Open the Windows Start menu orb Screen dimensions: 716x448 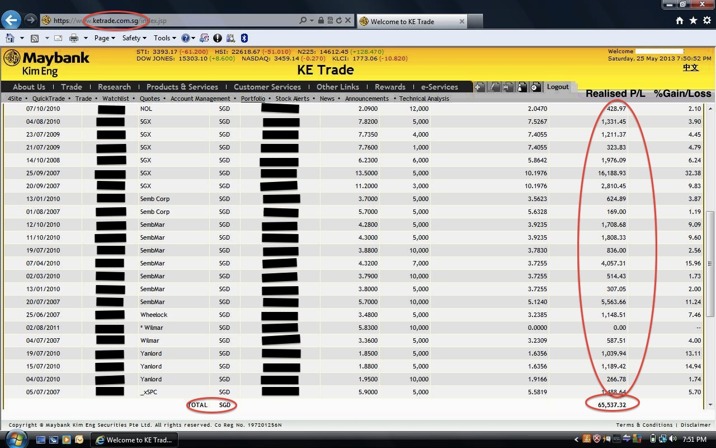tap(16, 439)
